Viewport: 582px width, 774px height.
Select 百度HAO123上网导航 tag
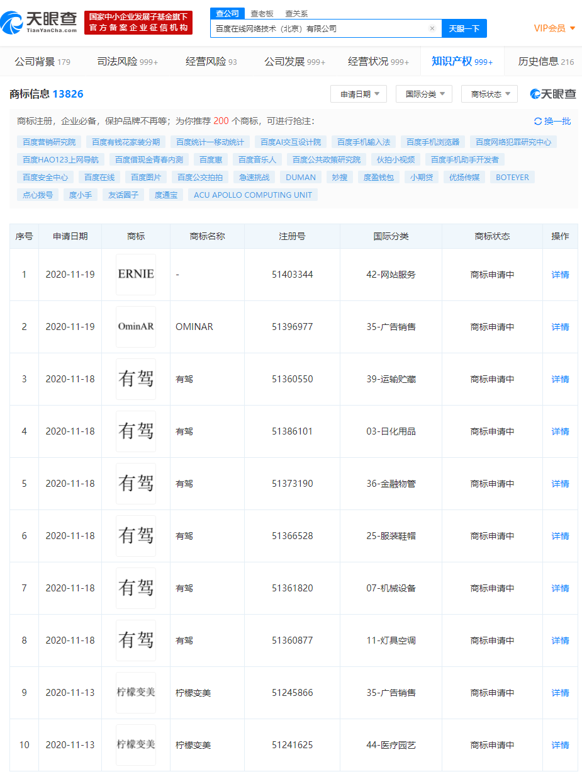pyautogui.click(x=60, y=160)
